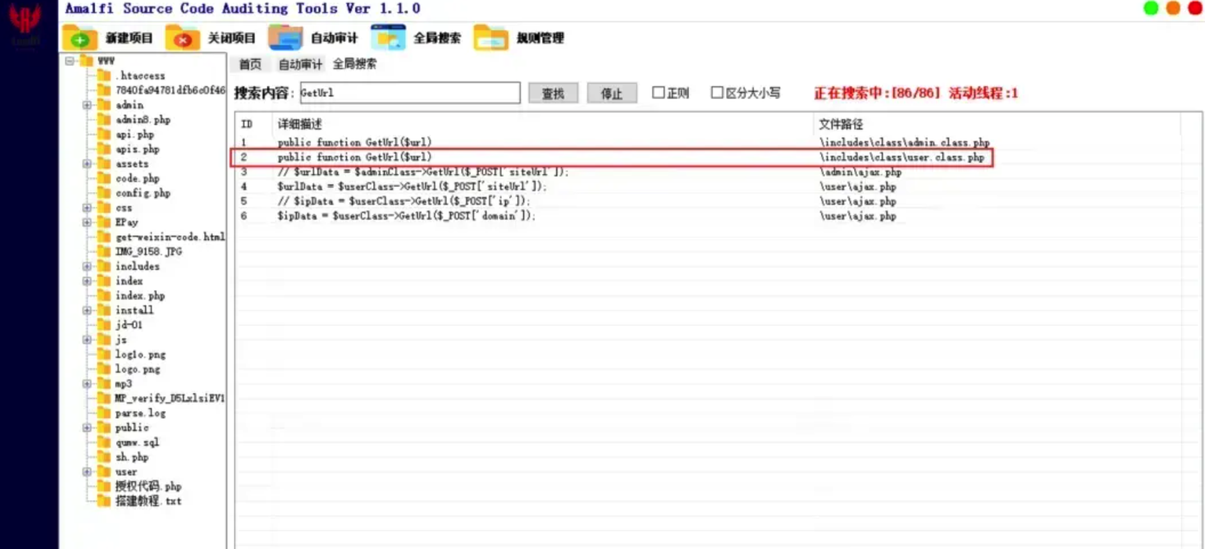
Task: Switch to the Home (首页) tab
Action: [x=250, y=64]
